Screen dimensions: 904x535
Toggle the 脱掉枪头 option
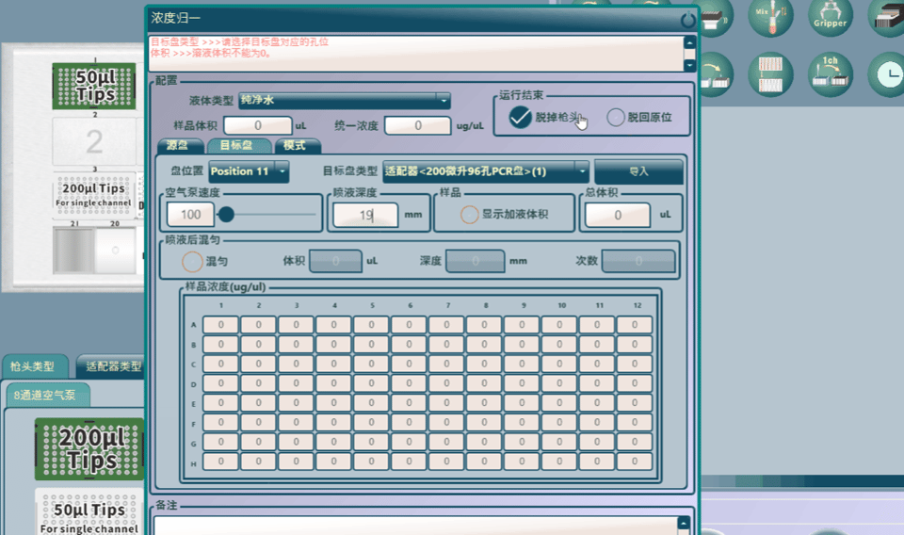(x=520, y=117)
